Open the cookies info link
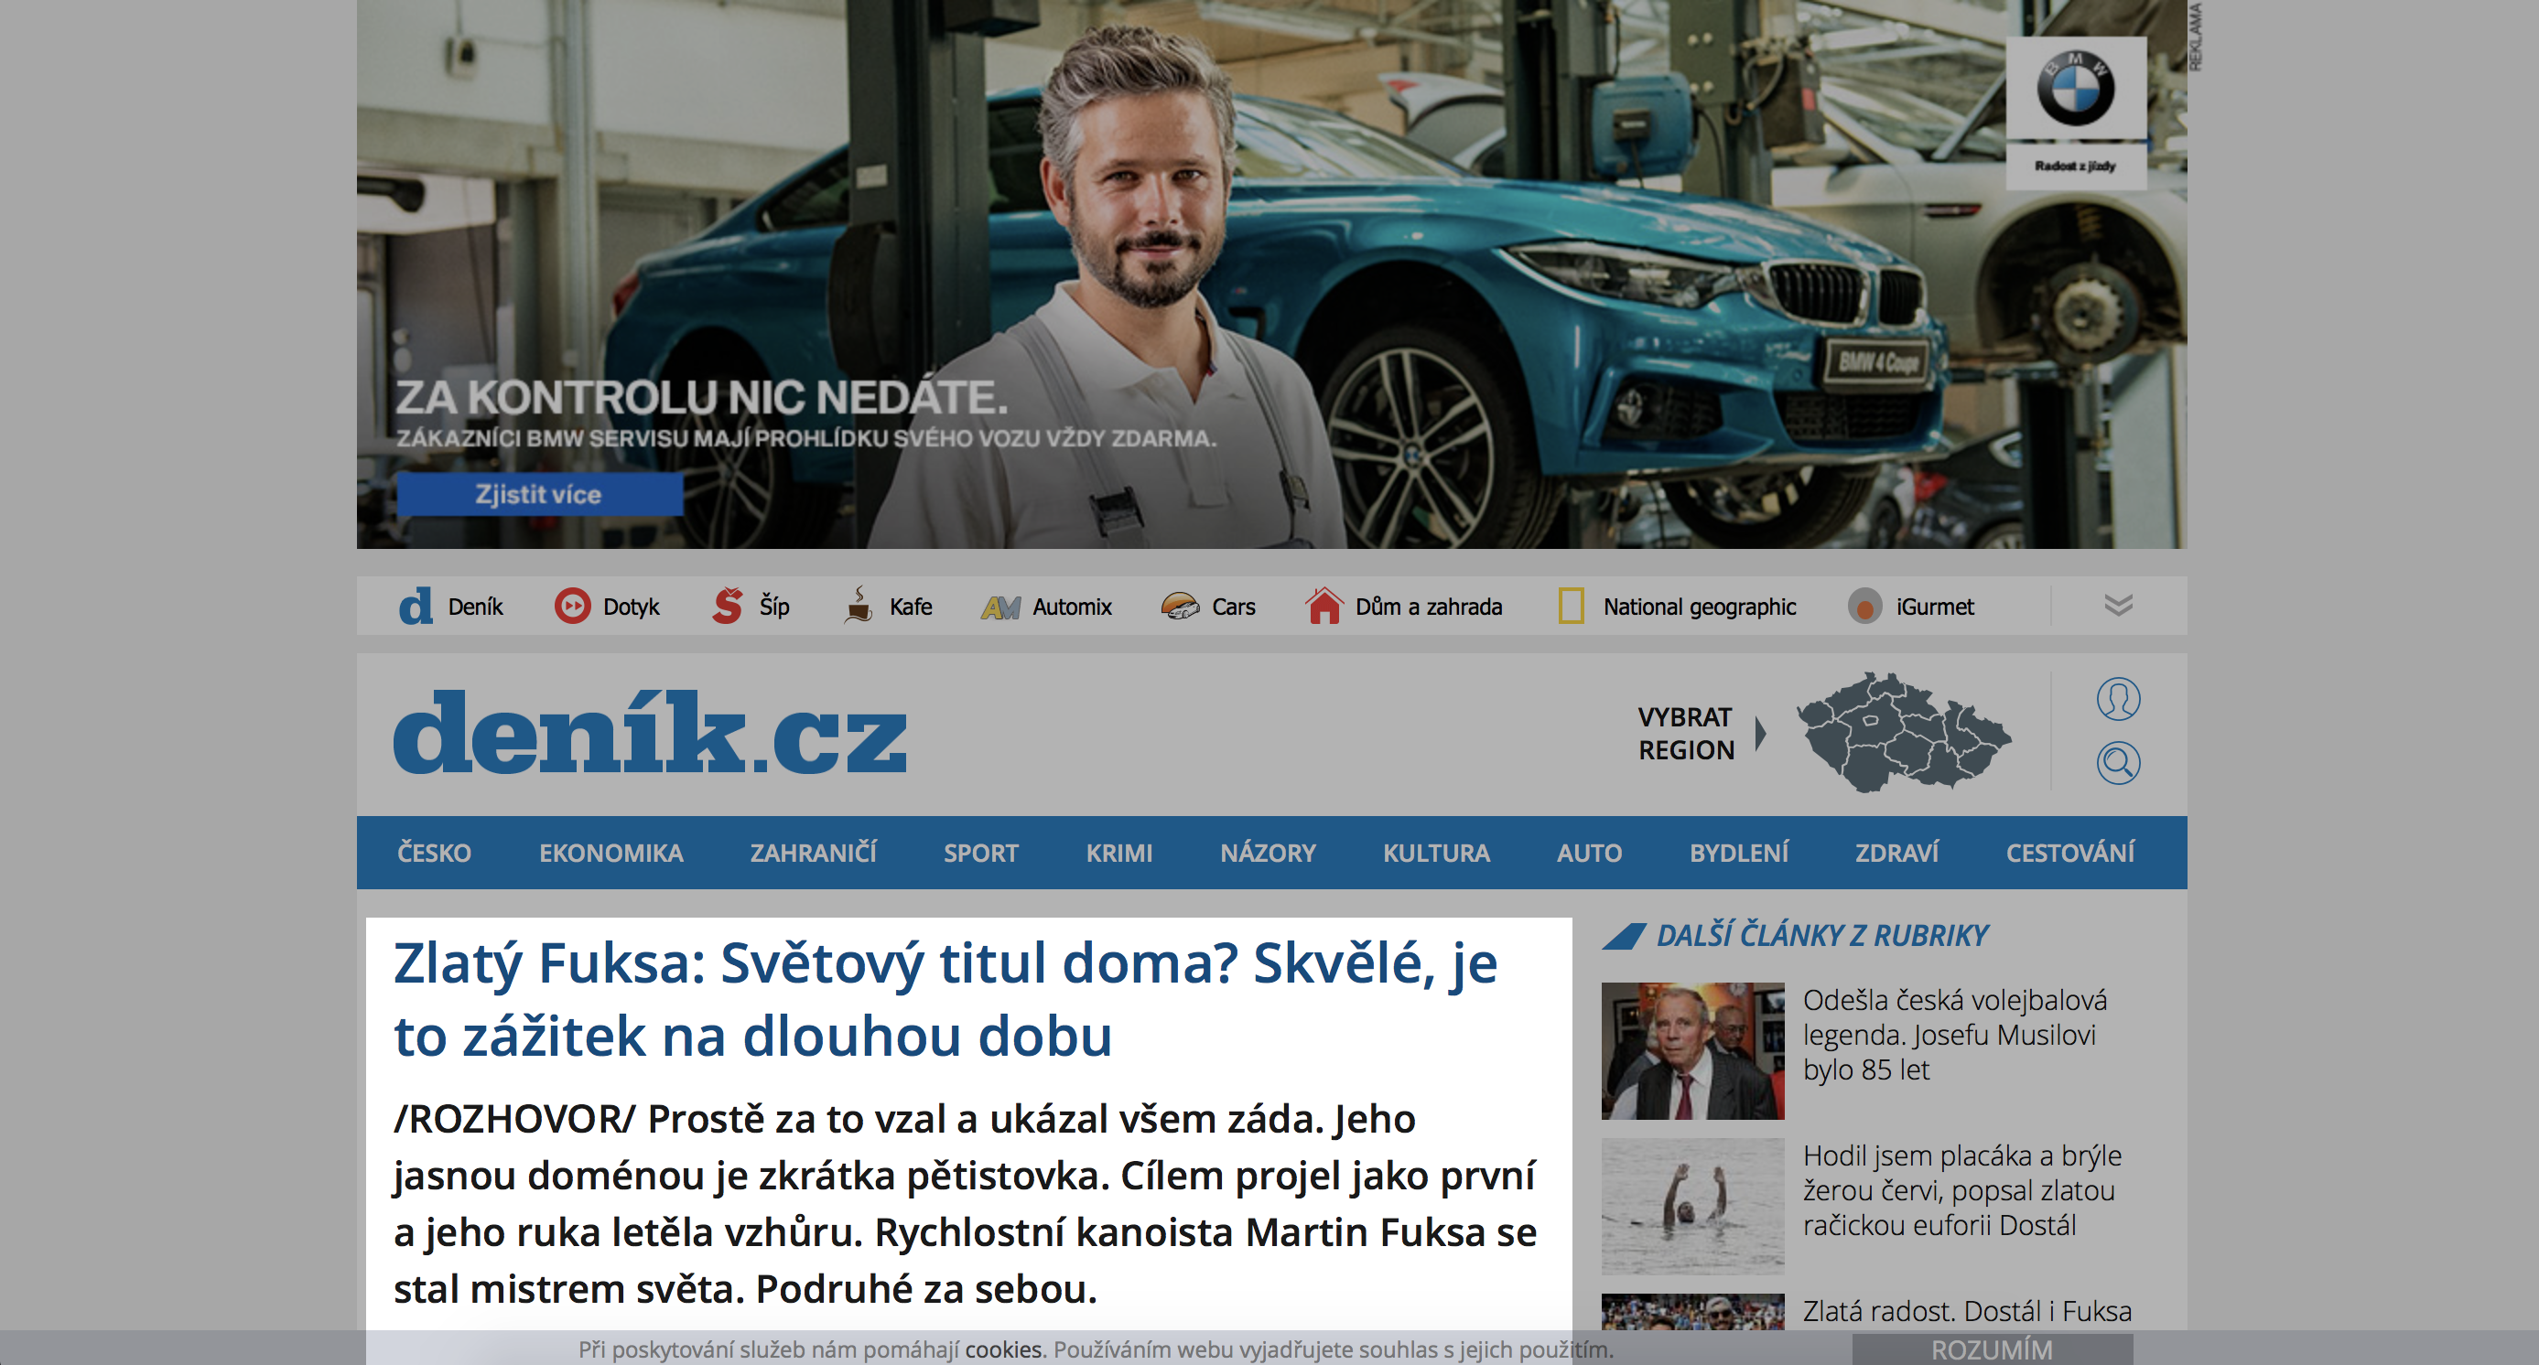The width and height of the screenshot is (2539, 1365). pyautogui.click(x=1003, y=1349)
